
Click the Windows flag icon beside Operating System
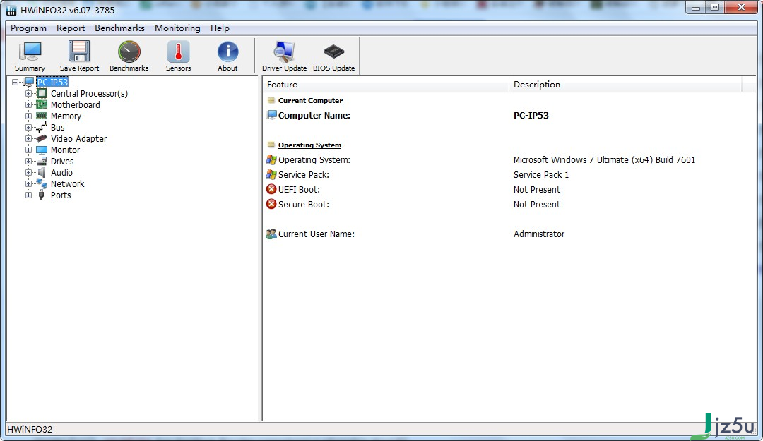271,159
